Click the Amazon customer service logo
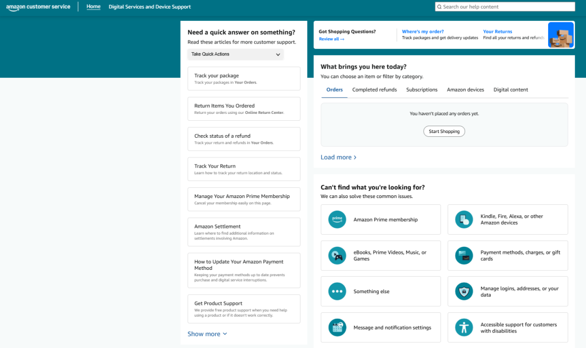This screenshot has height=348, width=586. click(38, 7)
